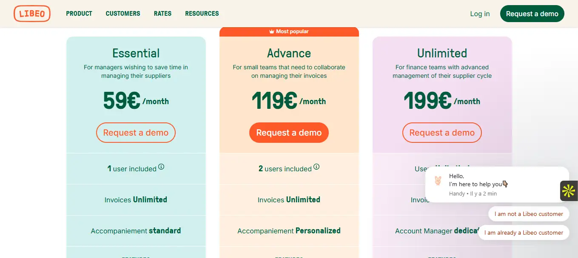
Task: Request a demo for Essential plan
Action: pos(136,133)
